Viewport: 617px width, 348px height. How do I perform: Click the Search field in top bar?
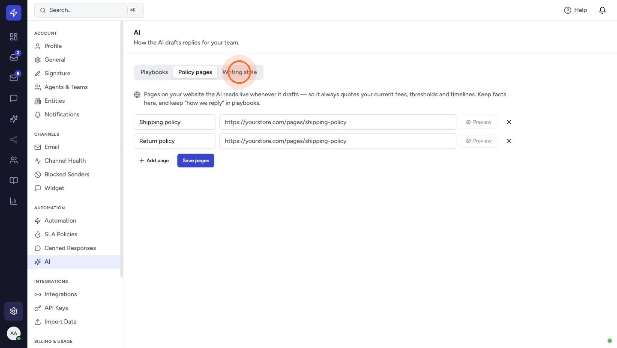tap(89, 10)
